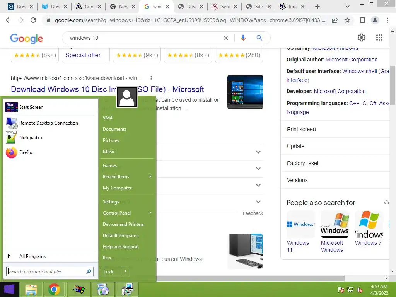The height and width of the screenshot is (297, 396).
Task: Switch to the Site tab in Chrome
Action: click(258, 7)
